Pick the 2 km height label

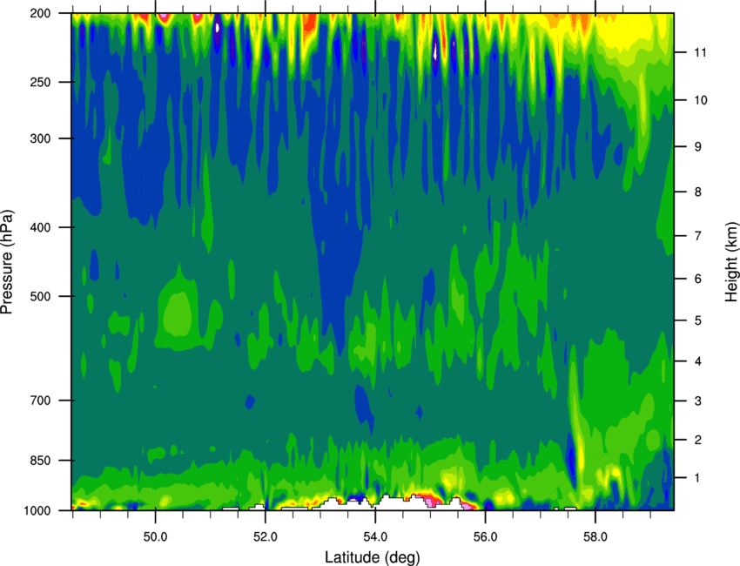698,440
